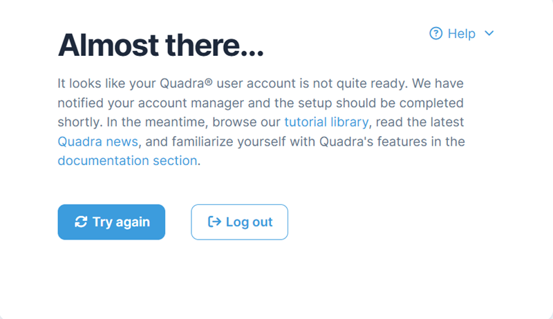Follow the Quadra news link
Image resolution: width=553 pixels, height=319 pixels.
[98, 142]
